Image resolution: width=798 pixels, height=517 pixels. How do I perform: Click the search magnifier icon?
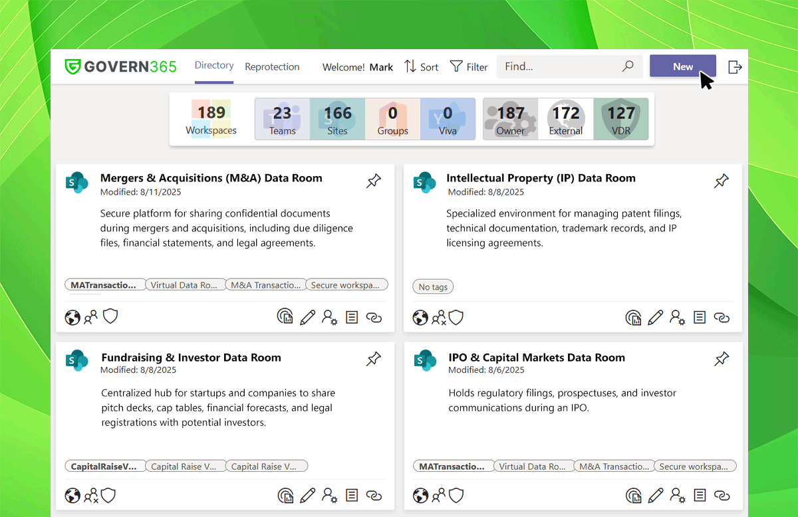tap(628, 66)
